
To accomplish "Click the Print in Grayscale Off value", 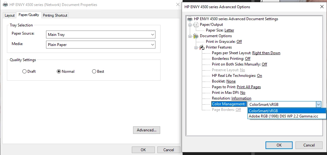I will tap(239, 42).
